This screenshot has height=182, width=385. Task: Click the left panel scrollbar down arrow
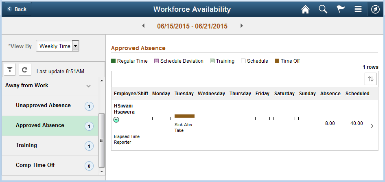click(x=102, y=172)
